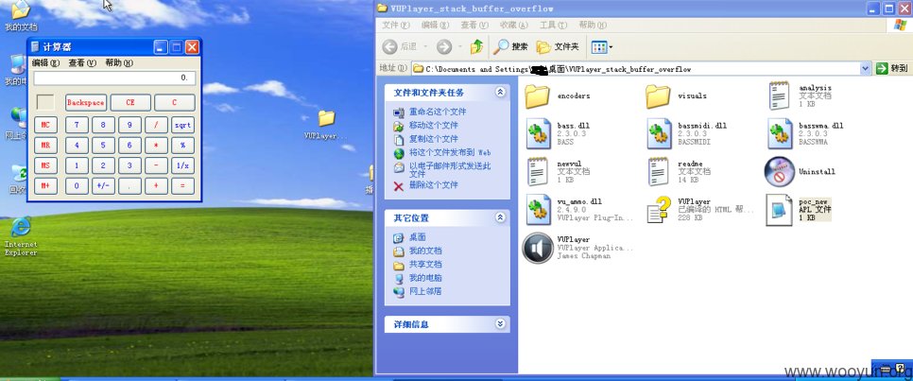Image resolution: width=913 pixels, height=381 pixels.
Task: Open the Help menu in Explorer
Action: point(593,25)
